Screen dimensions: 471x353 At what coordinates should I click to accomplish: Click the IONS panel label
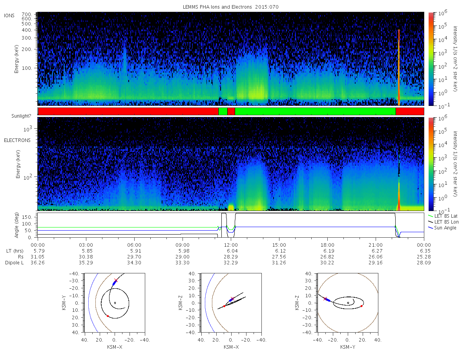pos(10,15)
